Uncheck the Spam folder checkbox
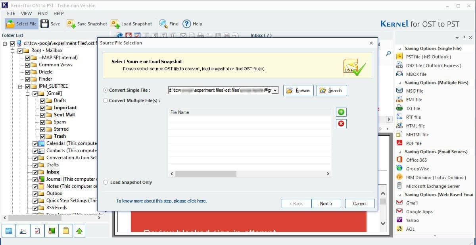 point(43,122)
